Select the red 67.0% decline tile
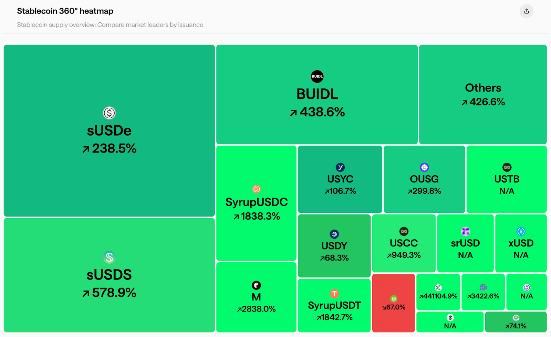This screenshot has width=551, height=337. pyautogui.click(x=394, y=303)
